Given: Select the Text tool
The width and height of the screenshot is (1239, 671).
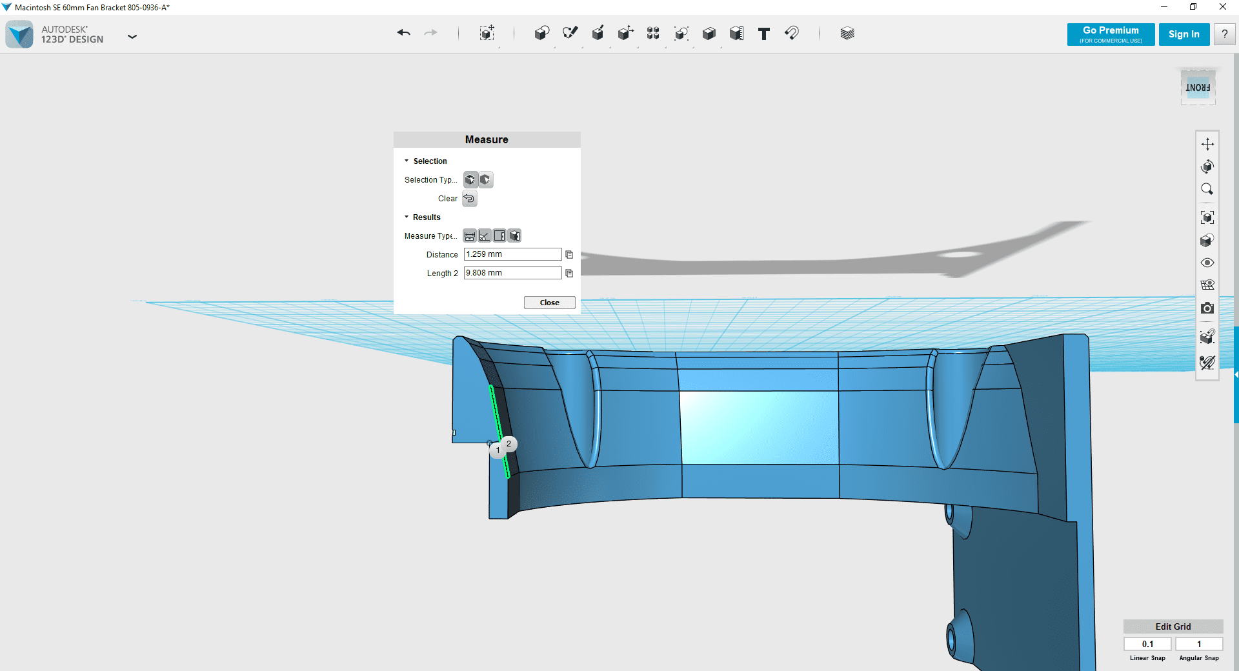Looking at the screenshot, I should (x=764, y=34).
